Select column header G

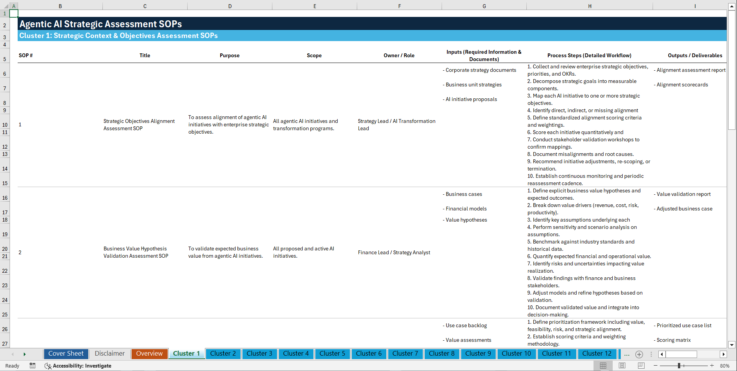coord(484,6)
